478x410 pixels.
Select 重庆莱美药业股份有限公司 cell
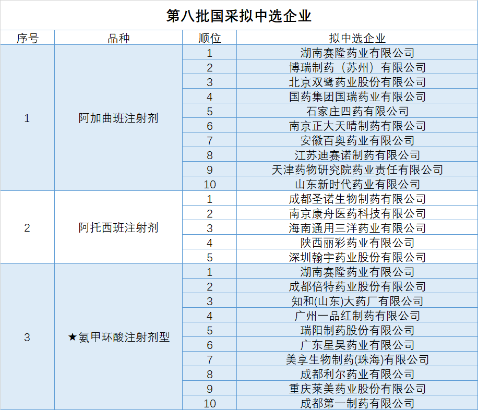click(357, 389)
